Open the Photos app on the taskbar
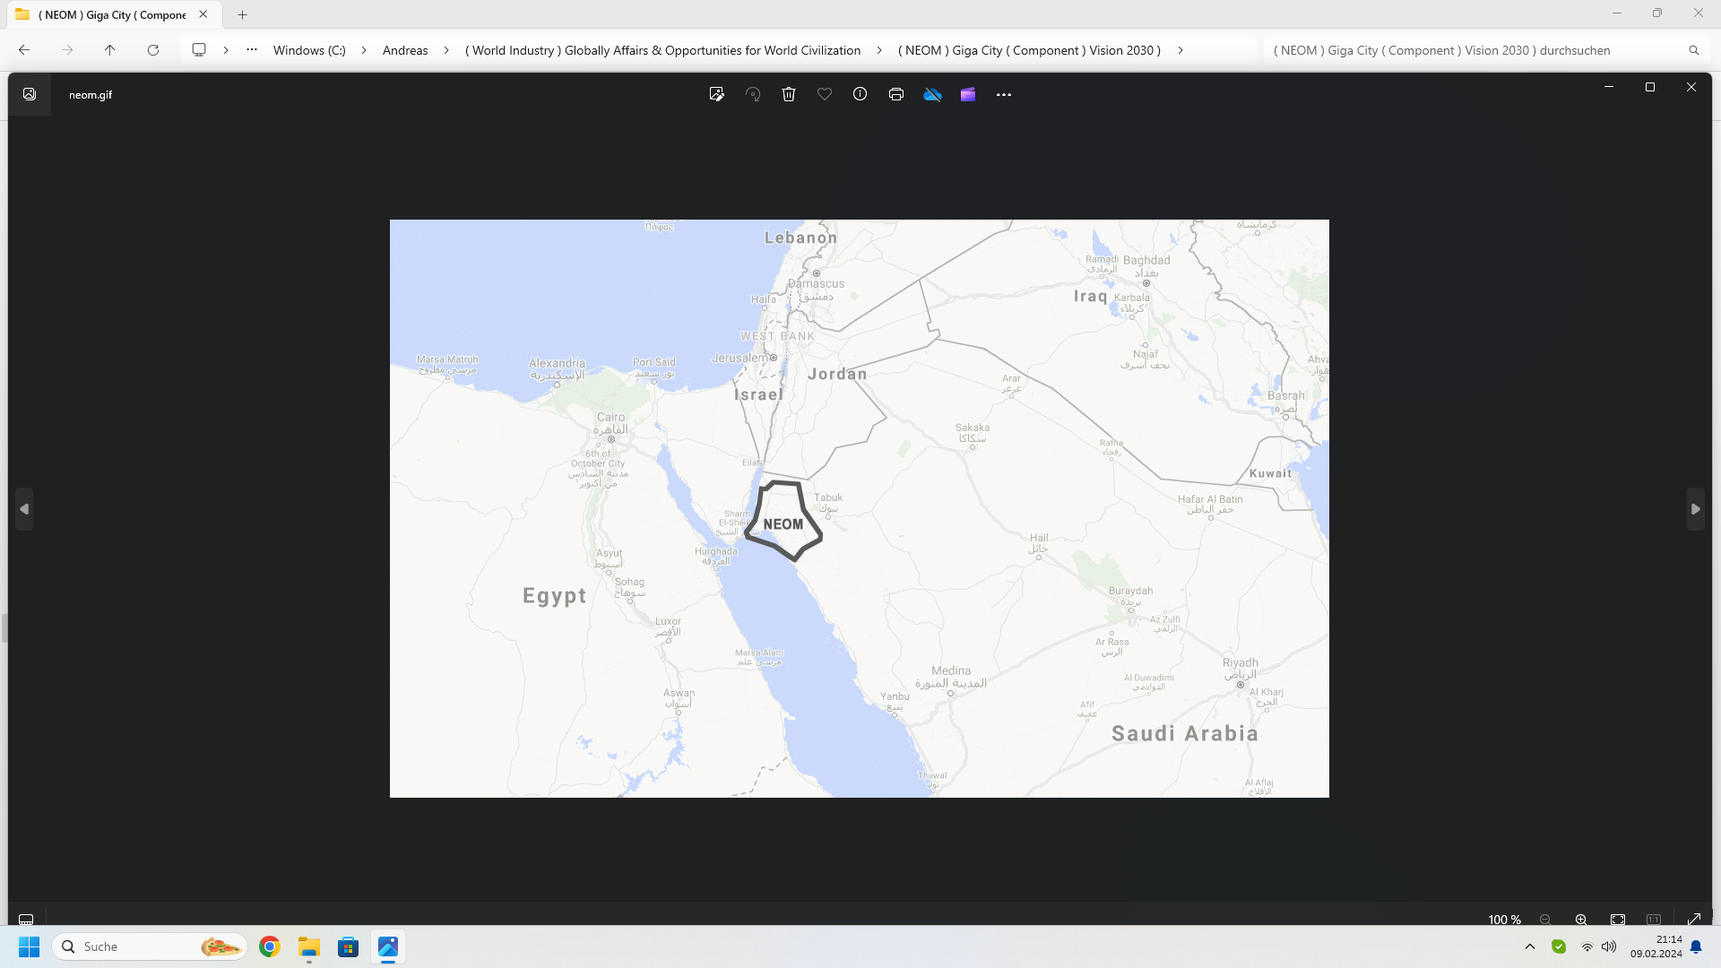The height and width of the screenshot is (968, 1721). pyautogui.click(x=388, y=946)
